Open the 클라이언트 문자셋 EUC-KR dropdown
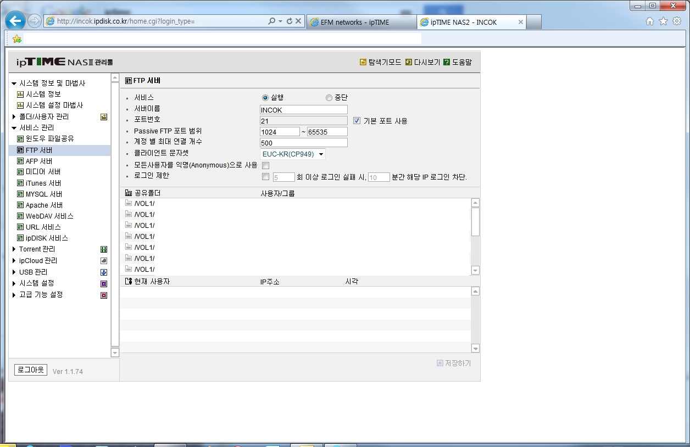 coord(293,154)
